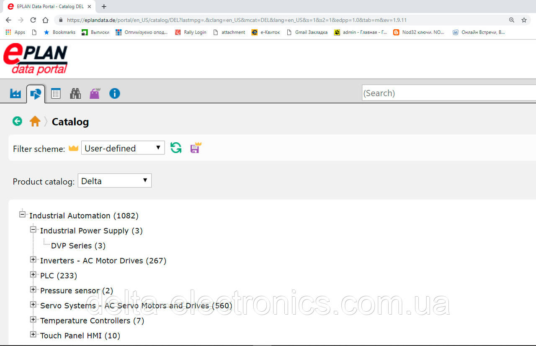The image size is (536, 346).
Task: Click the EPLAN data portal logo
Action: pyautogui.click(x=36, y=59)
